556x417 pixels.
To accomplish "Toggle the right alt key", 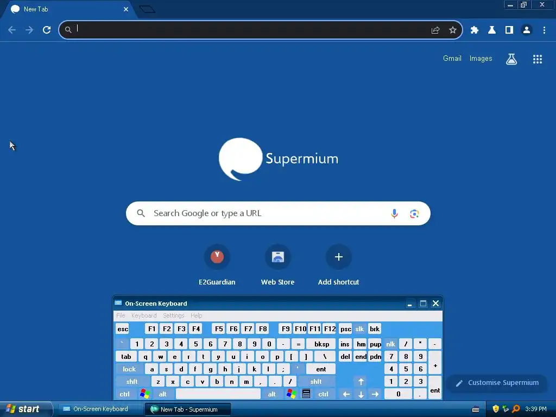I will (271, 394).
